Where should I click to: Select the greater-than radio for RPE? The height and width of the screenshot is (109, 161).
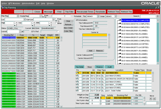tap(49, 22)
